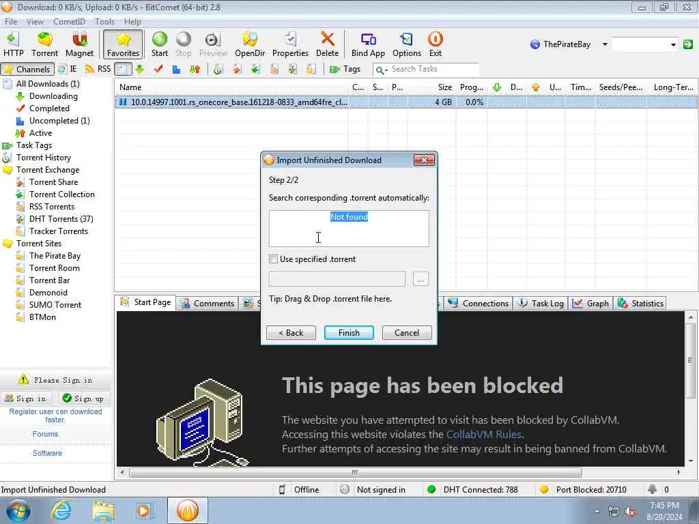Click the Sign up button
This screenshot has width=699, height=524.
pos(83,398)
